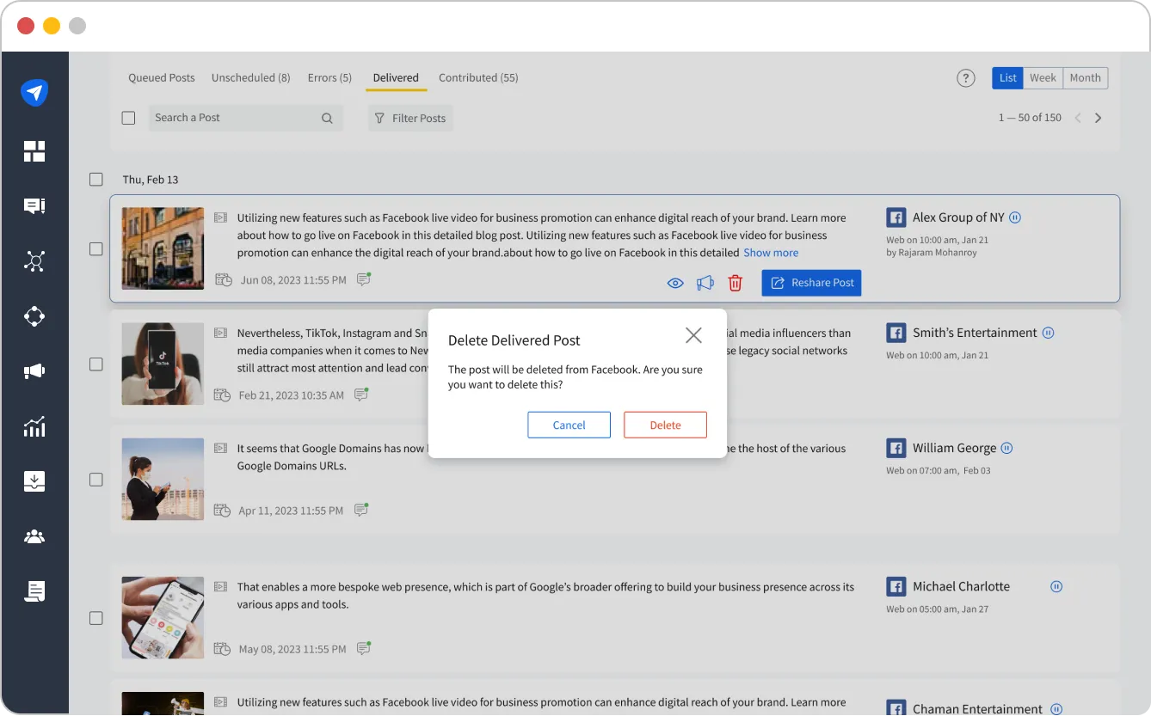This screenshot has width=1151, height=716.
Task: Expand post text with Show more
Action: 771,253
